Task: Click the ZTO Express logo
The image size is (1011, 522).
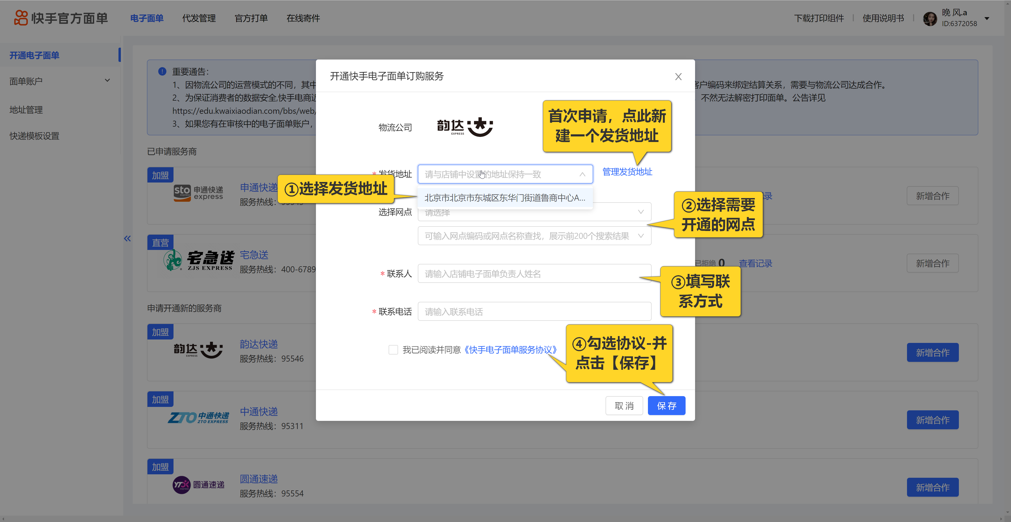Action: (198, 417)
